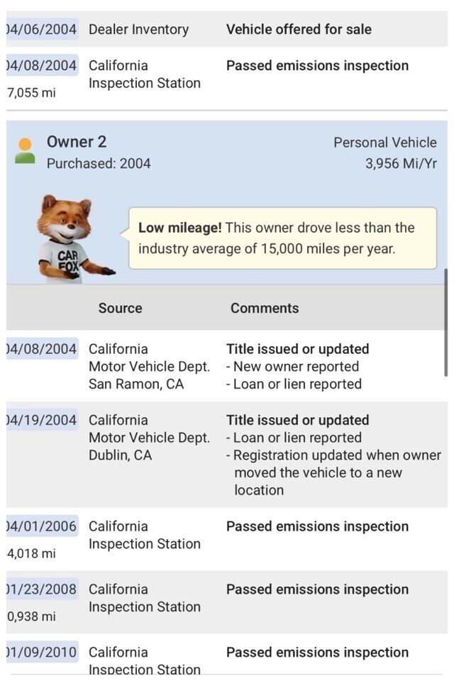454x681 pixels.
Task: Select the Dealer Inventory source
Action: point(138,29)
